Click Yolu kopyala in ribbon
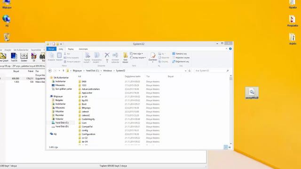The height and width of the screenshot is (169, 301). click(71, 58)
